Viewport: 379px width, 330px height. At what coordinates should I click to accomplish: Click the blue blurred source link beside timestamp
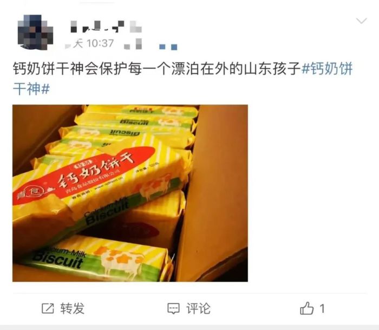[168, 47]
